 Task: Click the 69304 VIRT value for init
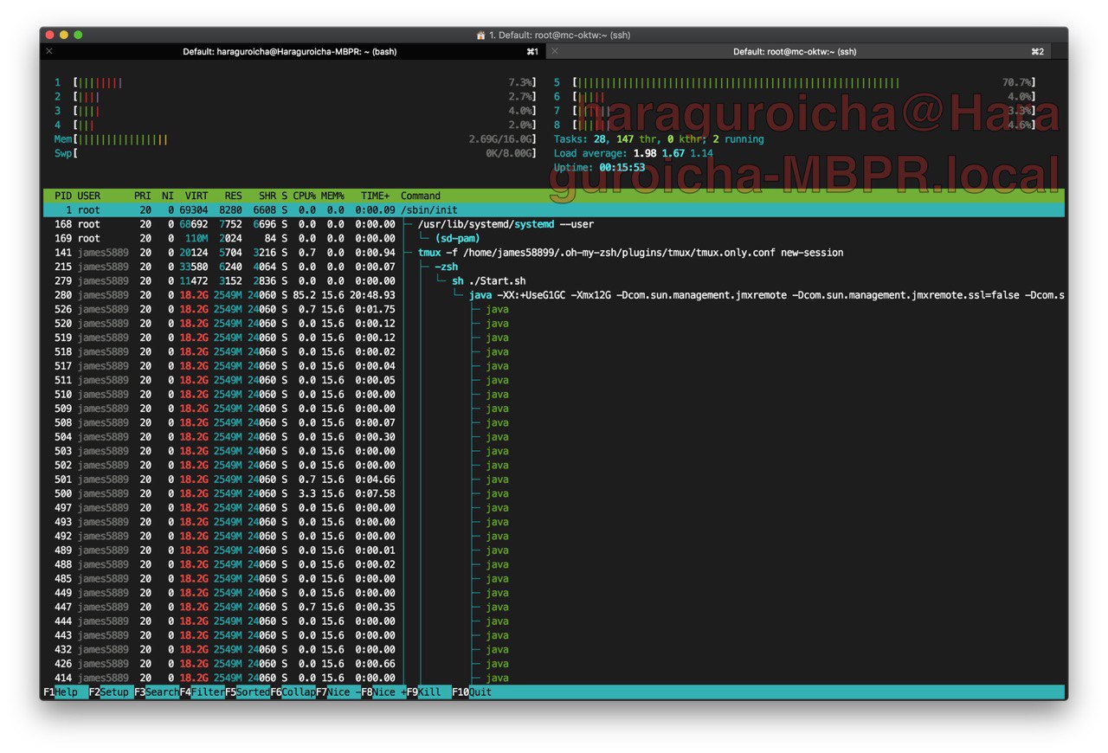click(194, 210)
